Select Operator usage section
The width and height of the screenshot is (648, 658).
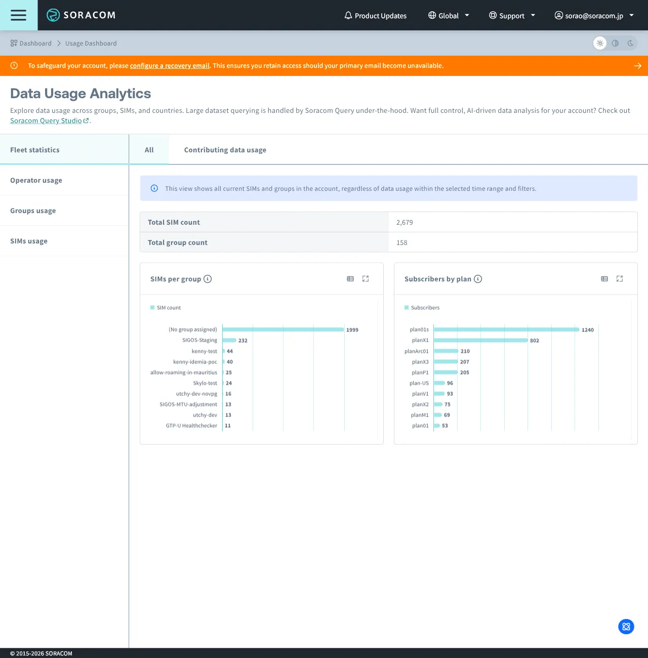coord(64,180)
